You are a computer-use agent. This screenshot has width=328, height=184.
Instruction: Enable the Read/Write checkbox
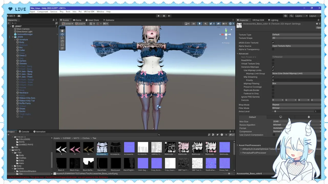coord(273,60)
